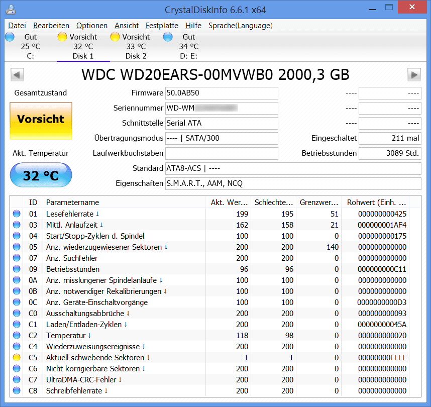Click the Eigenschaften field S.M.A.R.T., AAM, NCQ

(x=293, y=183)
